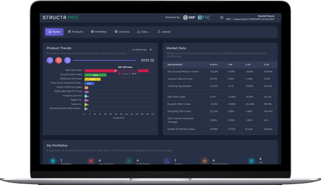
Task: Click the Live products grid icon
Action: pos(91,161)
